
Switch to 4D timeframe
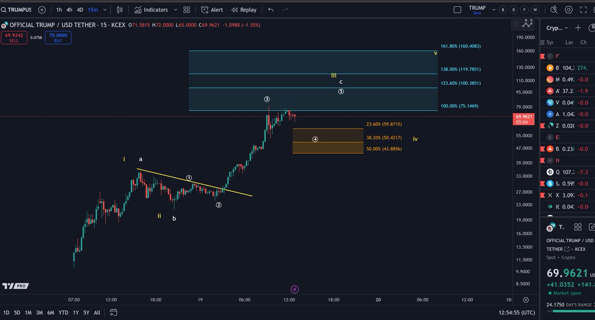[80, 9]
